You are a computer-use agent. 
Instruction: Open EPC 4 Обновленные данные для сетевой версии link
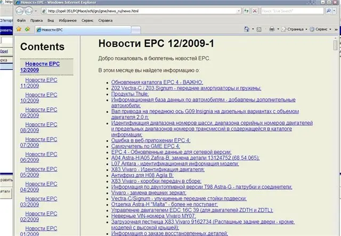pos(172,152)
